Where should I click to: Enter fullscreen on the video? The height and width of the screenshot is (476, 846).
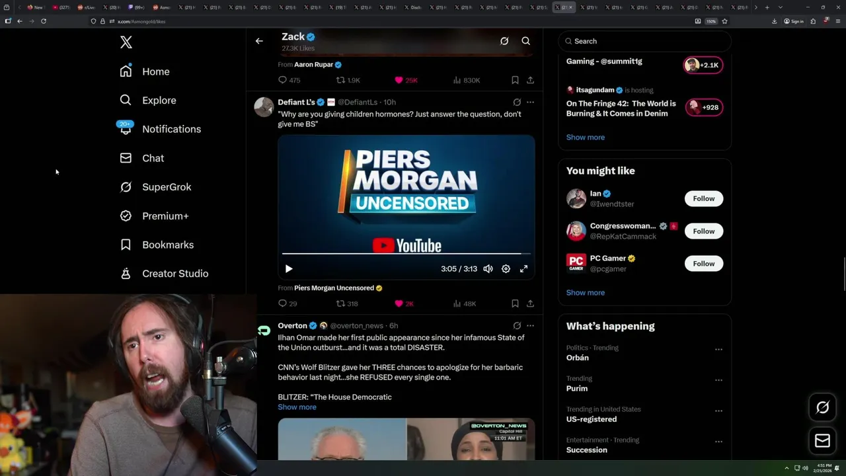[x=523, y=269]
